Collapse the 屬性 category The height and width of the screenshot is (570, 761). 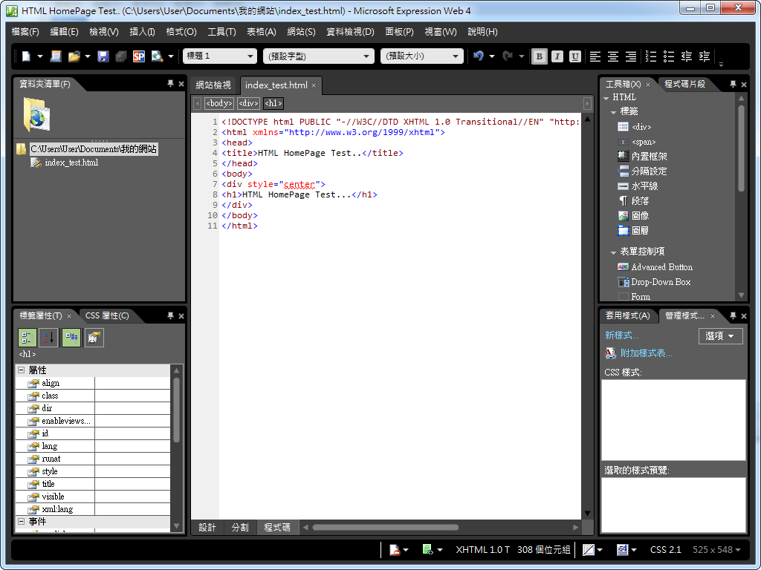(x=22, y=370)
